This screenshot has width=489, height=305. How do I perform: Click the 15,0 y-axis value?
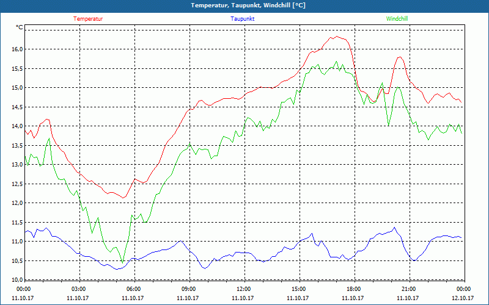tap(17, 88)
